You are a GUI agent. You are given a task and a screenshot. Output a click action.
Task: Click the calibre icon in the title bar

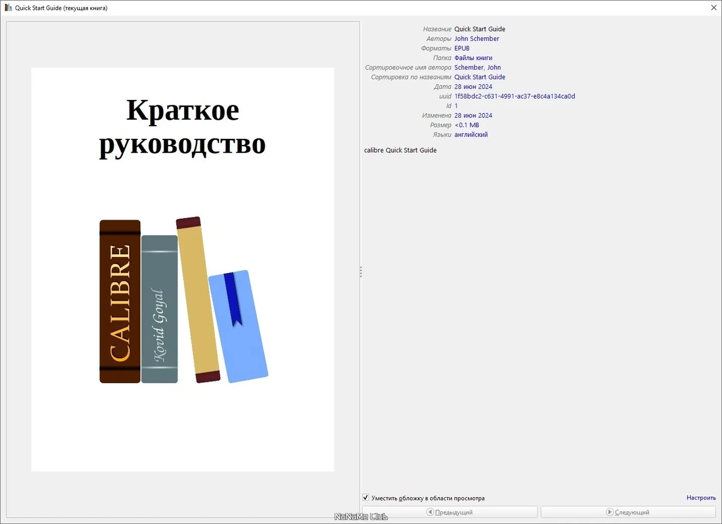click(x=8, y=8)
